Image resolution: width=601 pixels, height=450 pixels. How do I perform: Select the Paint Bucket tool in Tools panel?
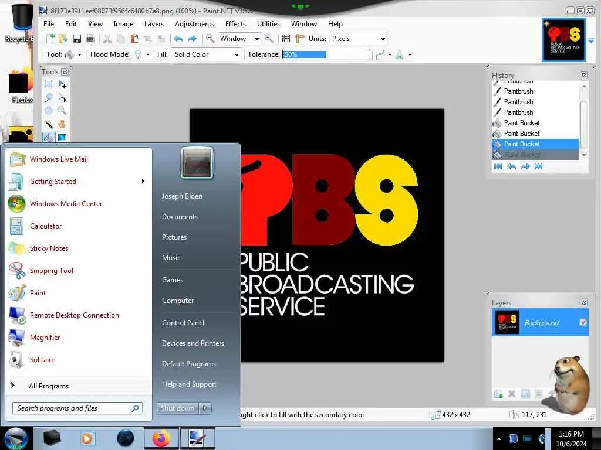point(48,137)
